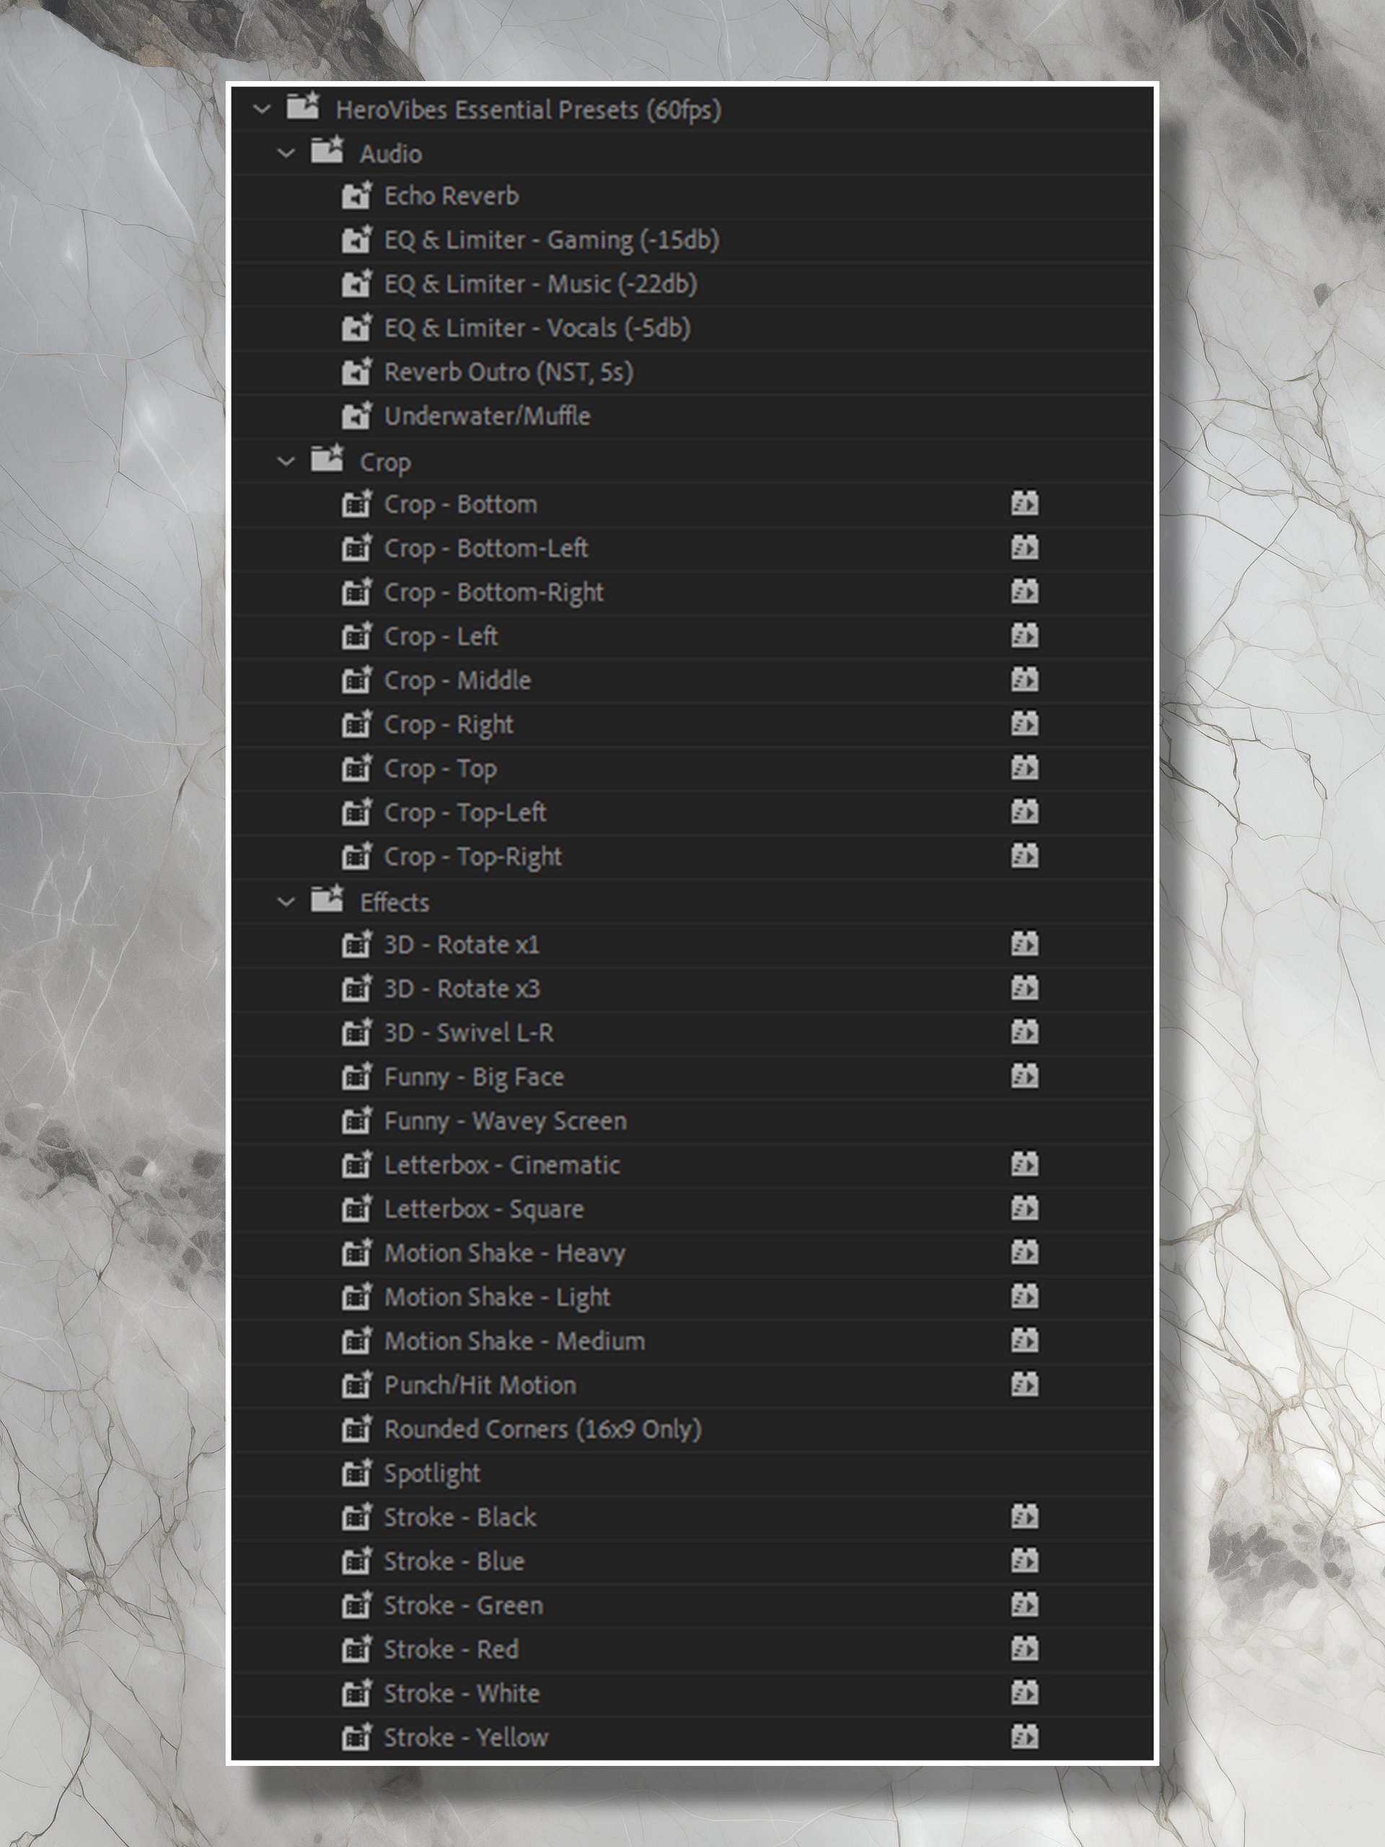Click the Crop - Bottom preset icon
Viewport: 1385px width, 1847px height.
[x=356, y=504]
